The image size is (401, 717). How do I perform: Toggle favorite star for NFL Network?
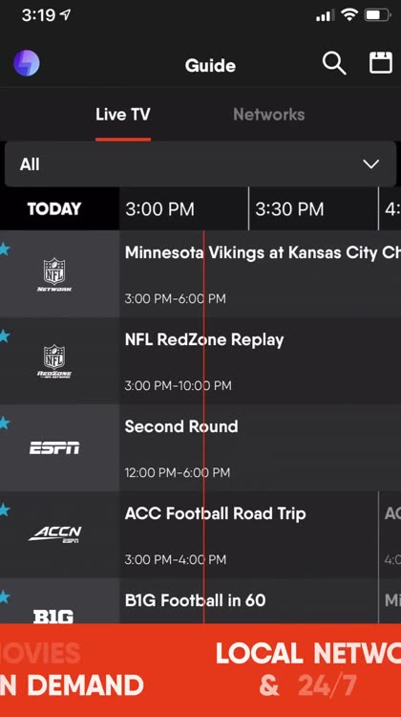point(5,250)
